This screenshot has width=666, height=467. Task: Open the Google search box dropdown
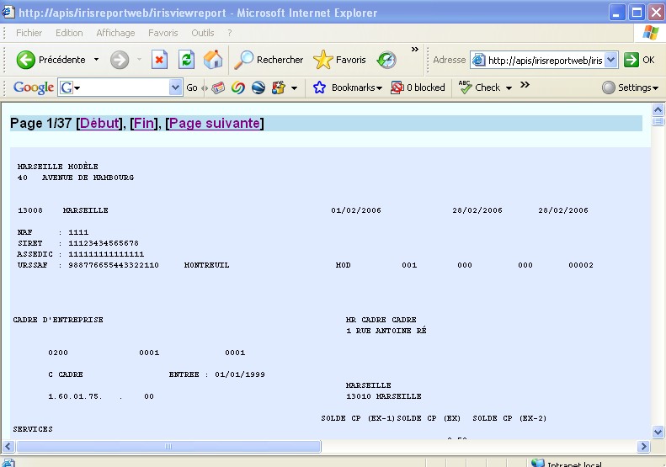[175, 88]
